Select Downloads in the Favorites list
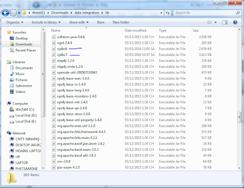 (x=24, y=44)
